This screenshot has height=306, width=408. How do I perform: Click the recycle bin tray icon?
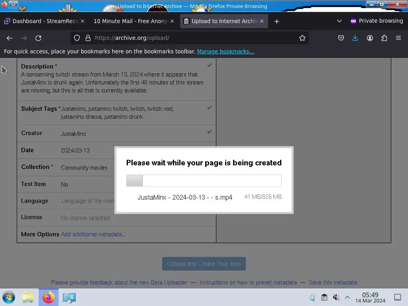coord(312,297)
